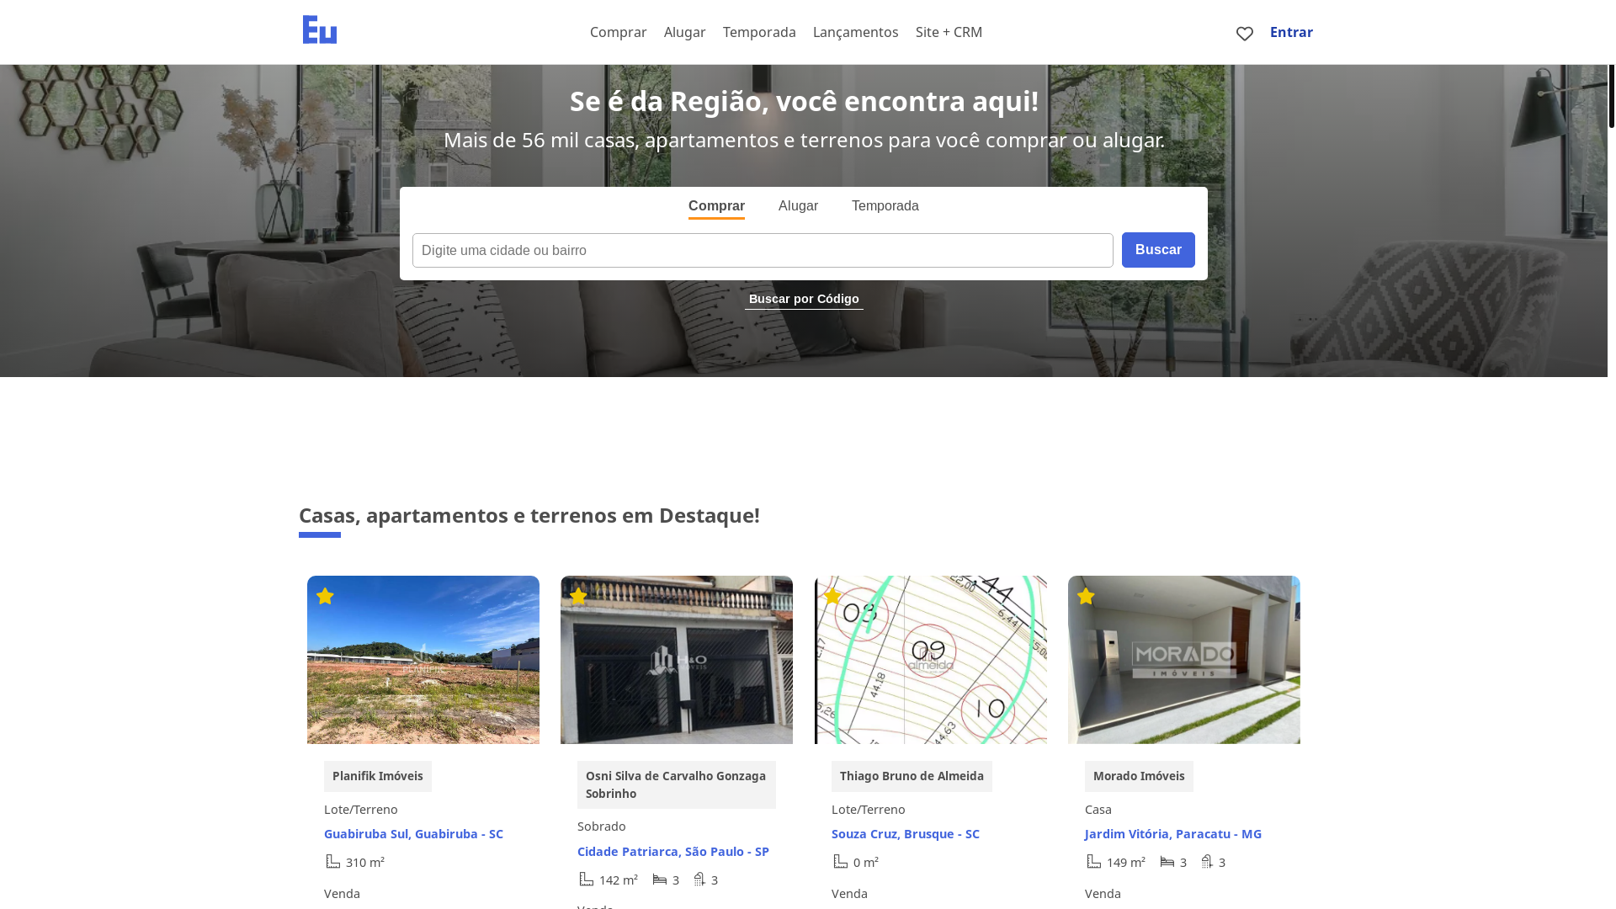Click Osni Silva de Carvalho Gonzaga Sobrinho tag
Image resolution: width=1616 pixels, height=909 pixels.
pos(677,784)
